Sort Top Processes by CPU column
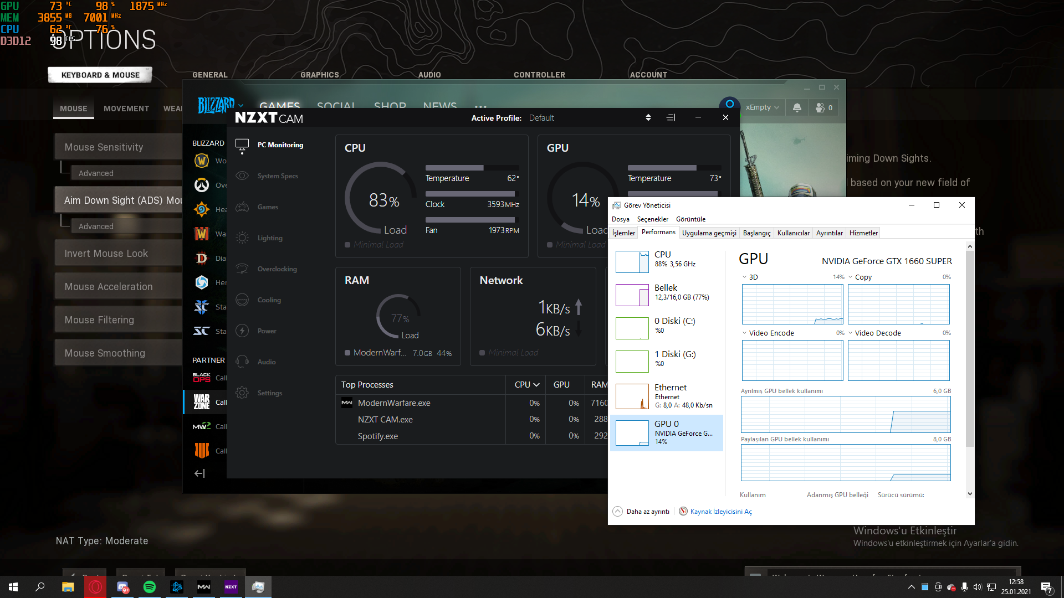This screenshot has height=598, width=1064. [x=526, y=385]
